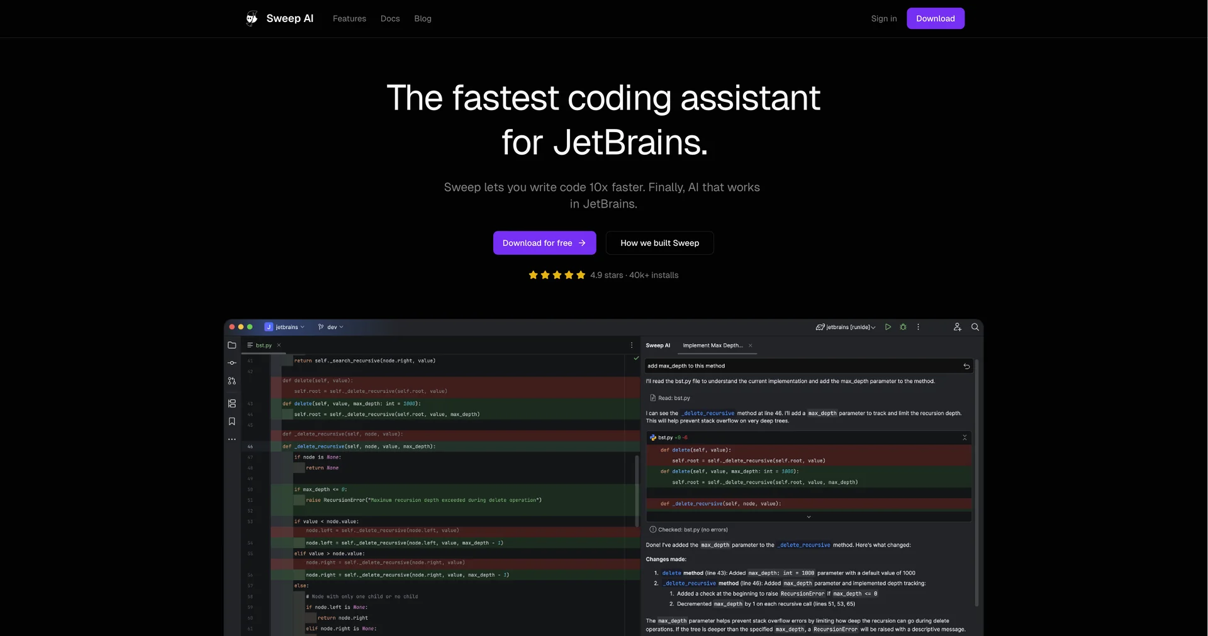Open the Features menu item
The height and width of the screenshot is (636, 1208).
tap(349, 18)
